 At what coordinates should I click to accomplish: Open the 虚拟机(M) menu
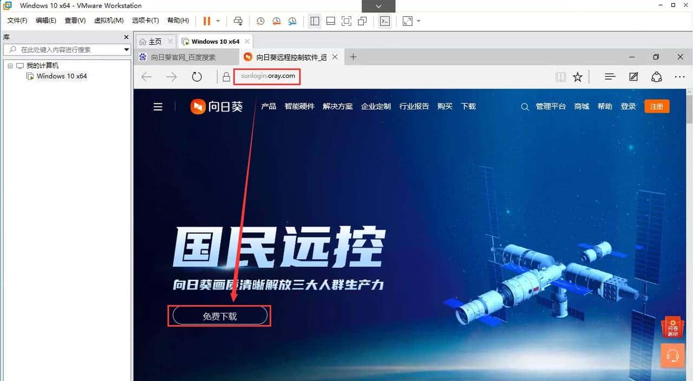coord(108,21)
